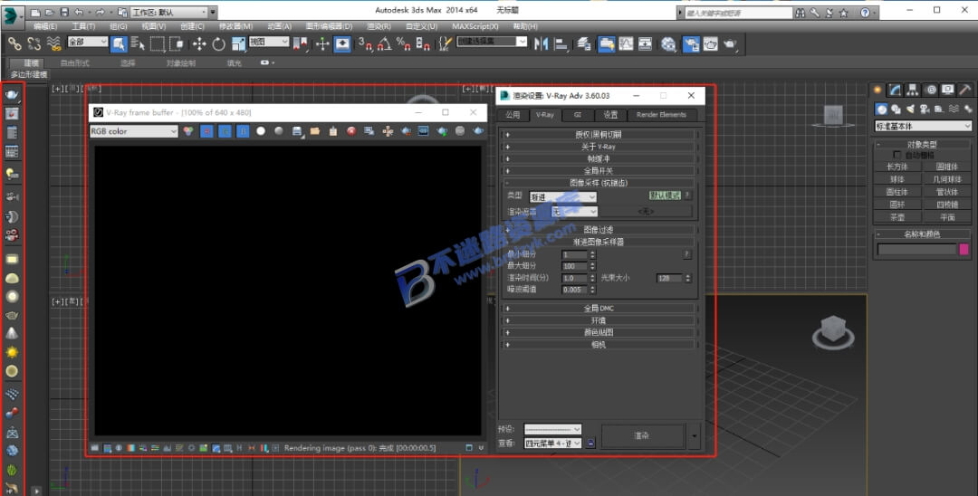Image resolution: width=978 pixels, height=496 pixels.
Task: Expand the 全局DMC rollout
Action: point(599,309)
